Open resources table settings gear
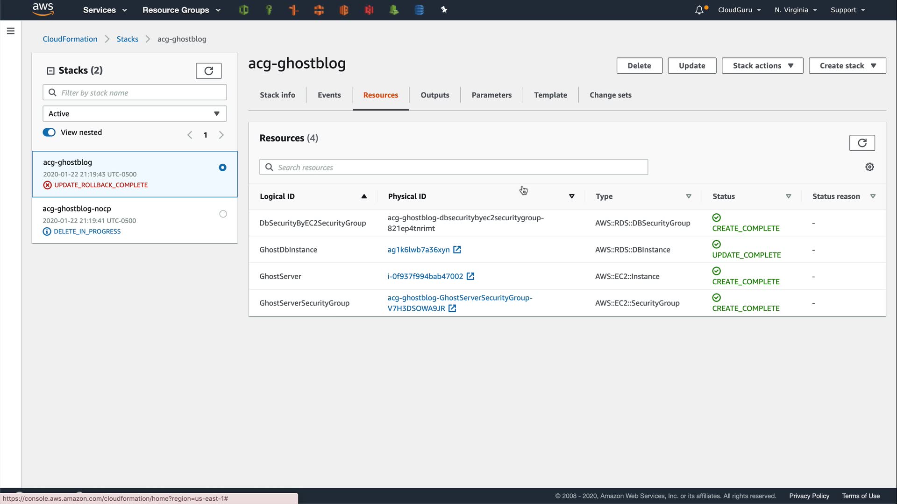 click(869, 167)
